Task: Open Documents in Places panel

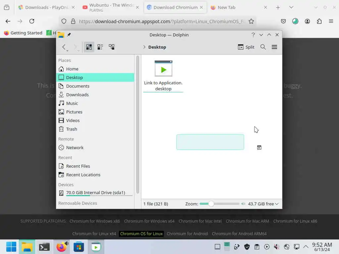Action: 95,86
